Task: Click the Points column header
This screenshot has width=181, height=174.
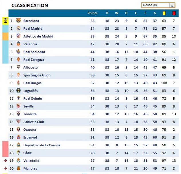Action: pyautogui.click(x=92, y=13)
